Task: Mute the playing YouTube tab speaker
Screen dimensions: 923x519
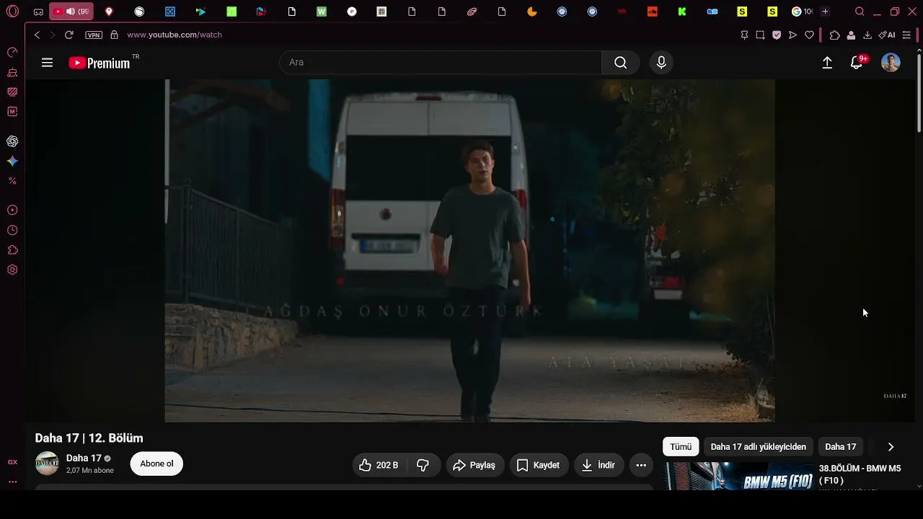Action: click(71, 12)
